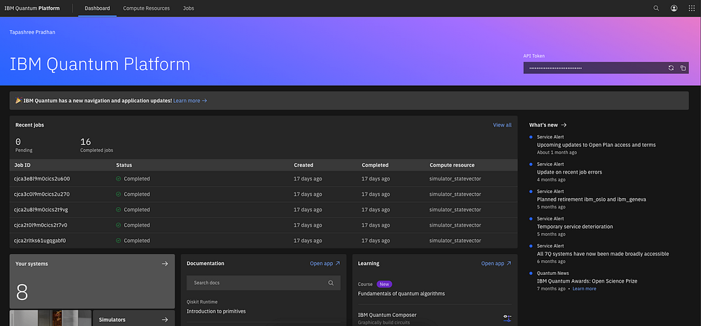Click simulator_statevector in cjca2u8l9m0cics2t9vg row
Image resolution: width=701 pixels, height=326 pixels.
tap(455, 210)
